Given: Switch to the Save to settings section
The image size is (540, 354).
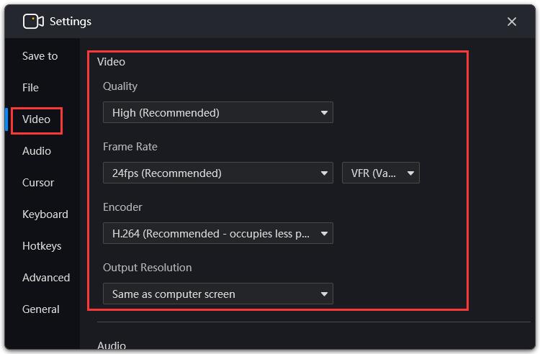Looking at the screenshot, I should coord(40,55).
